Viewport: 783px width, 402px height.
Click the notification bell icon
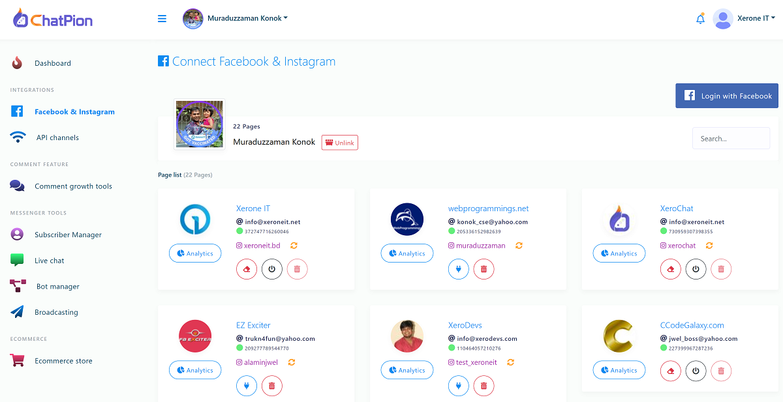[x=700, y=19]
